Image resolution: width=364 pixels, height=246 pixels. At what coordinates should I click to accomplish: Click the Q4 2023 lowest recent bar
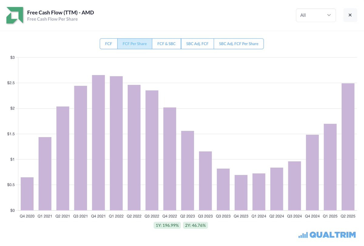coord(241,192)
